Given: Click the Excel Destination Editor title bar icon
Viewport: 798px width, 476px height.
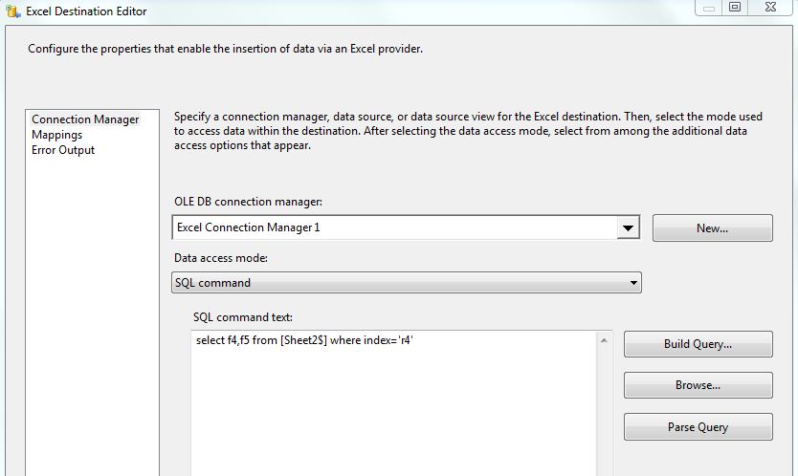Looking at the screenshot, I should (x=12, y=11).
